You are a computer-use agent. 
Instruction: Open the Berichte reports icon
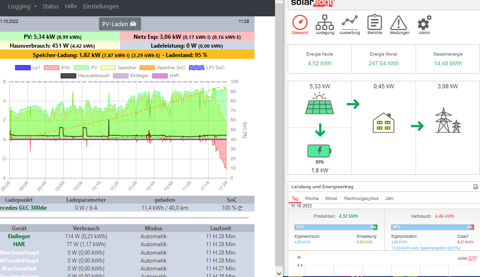(374, 22)
